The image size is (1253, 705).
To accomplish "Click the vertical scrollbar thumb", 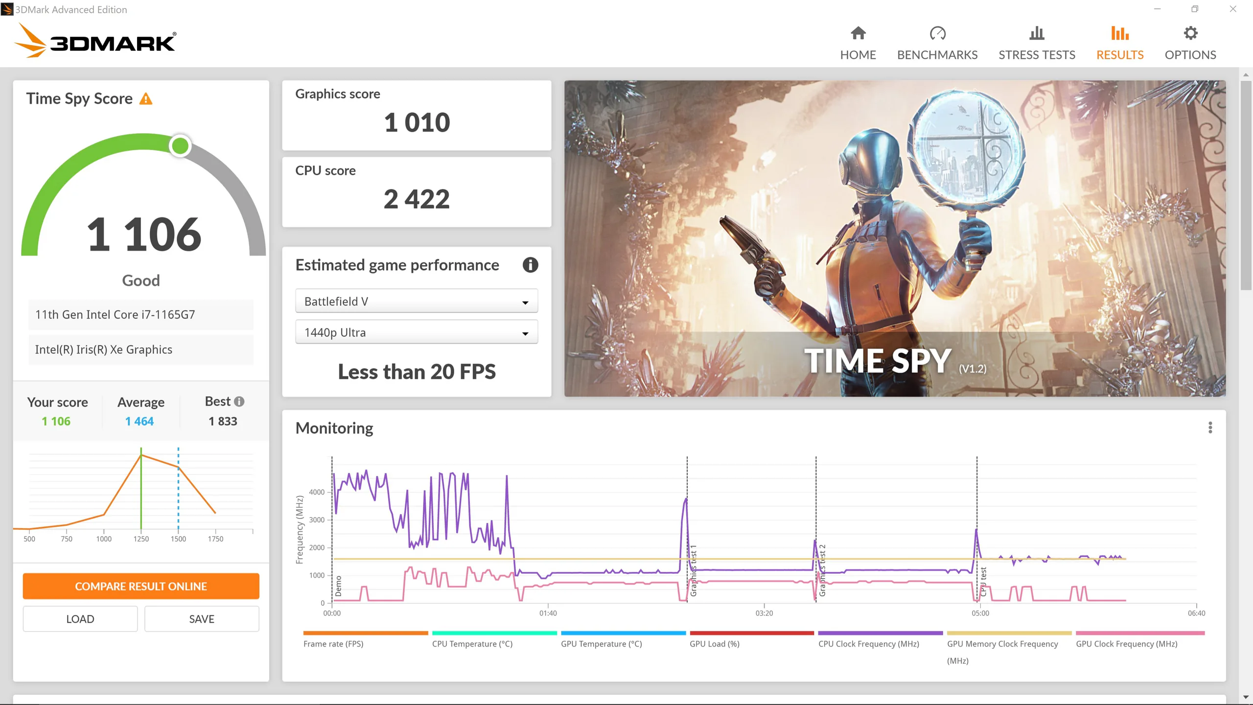I will (1246, 185).
